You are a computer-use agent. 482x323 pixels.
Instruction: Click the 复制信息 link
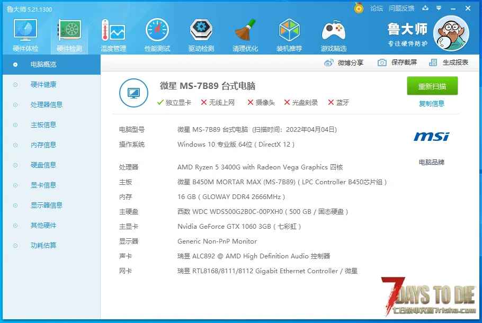point(432,104)
